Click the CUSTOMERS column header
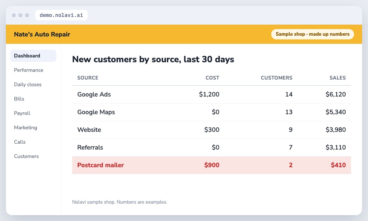The width and height of the screenshot is (368, 221). [277, 78]
